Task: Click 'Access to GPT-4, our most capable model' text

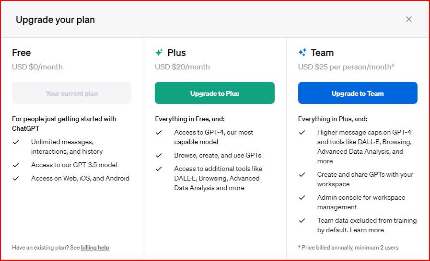Action: pos(214,137)
